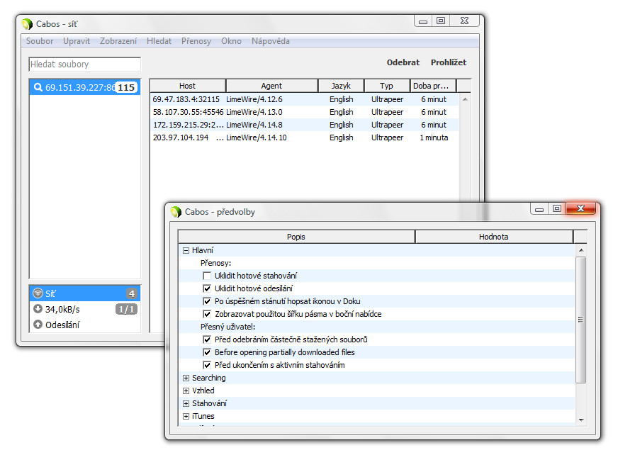Select the Odesílání sidebar row

[x=85, y=325]
